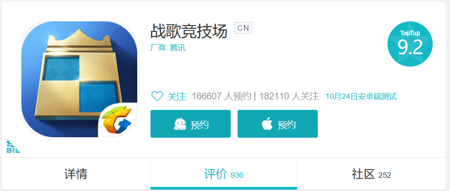Image resolution: width=450 pixels, height=191 pixels.
Task: Click the TapTap 9.2 rating badge
Action: [x=410, y=44]
